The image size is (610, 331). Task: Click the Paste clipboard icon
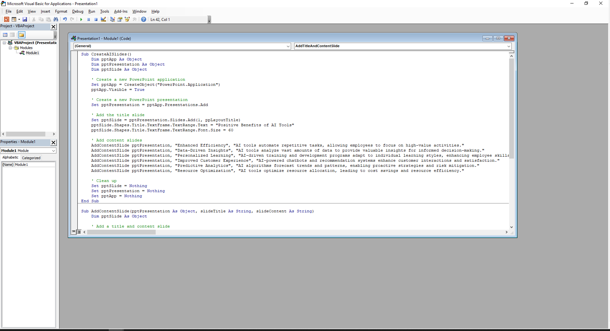tap(48, 19)
